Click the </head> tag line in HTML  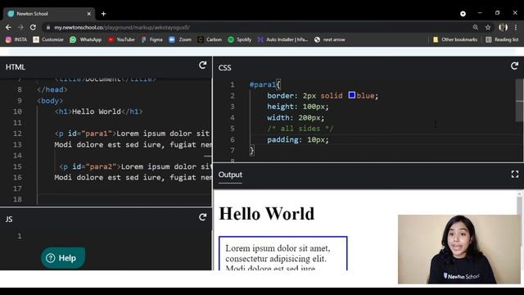(x=52, y=89)
